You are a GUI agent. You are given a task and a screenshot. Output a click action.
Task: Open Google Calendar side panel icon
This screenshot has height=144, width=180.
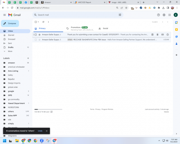pos(176,22)
